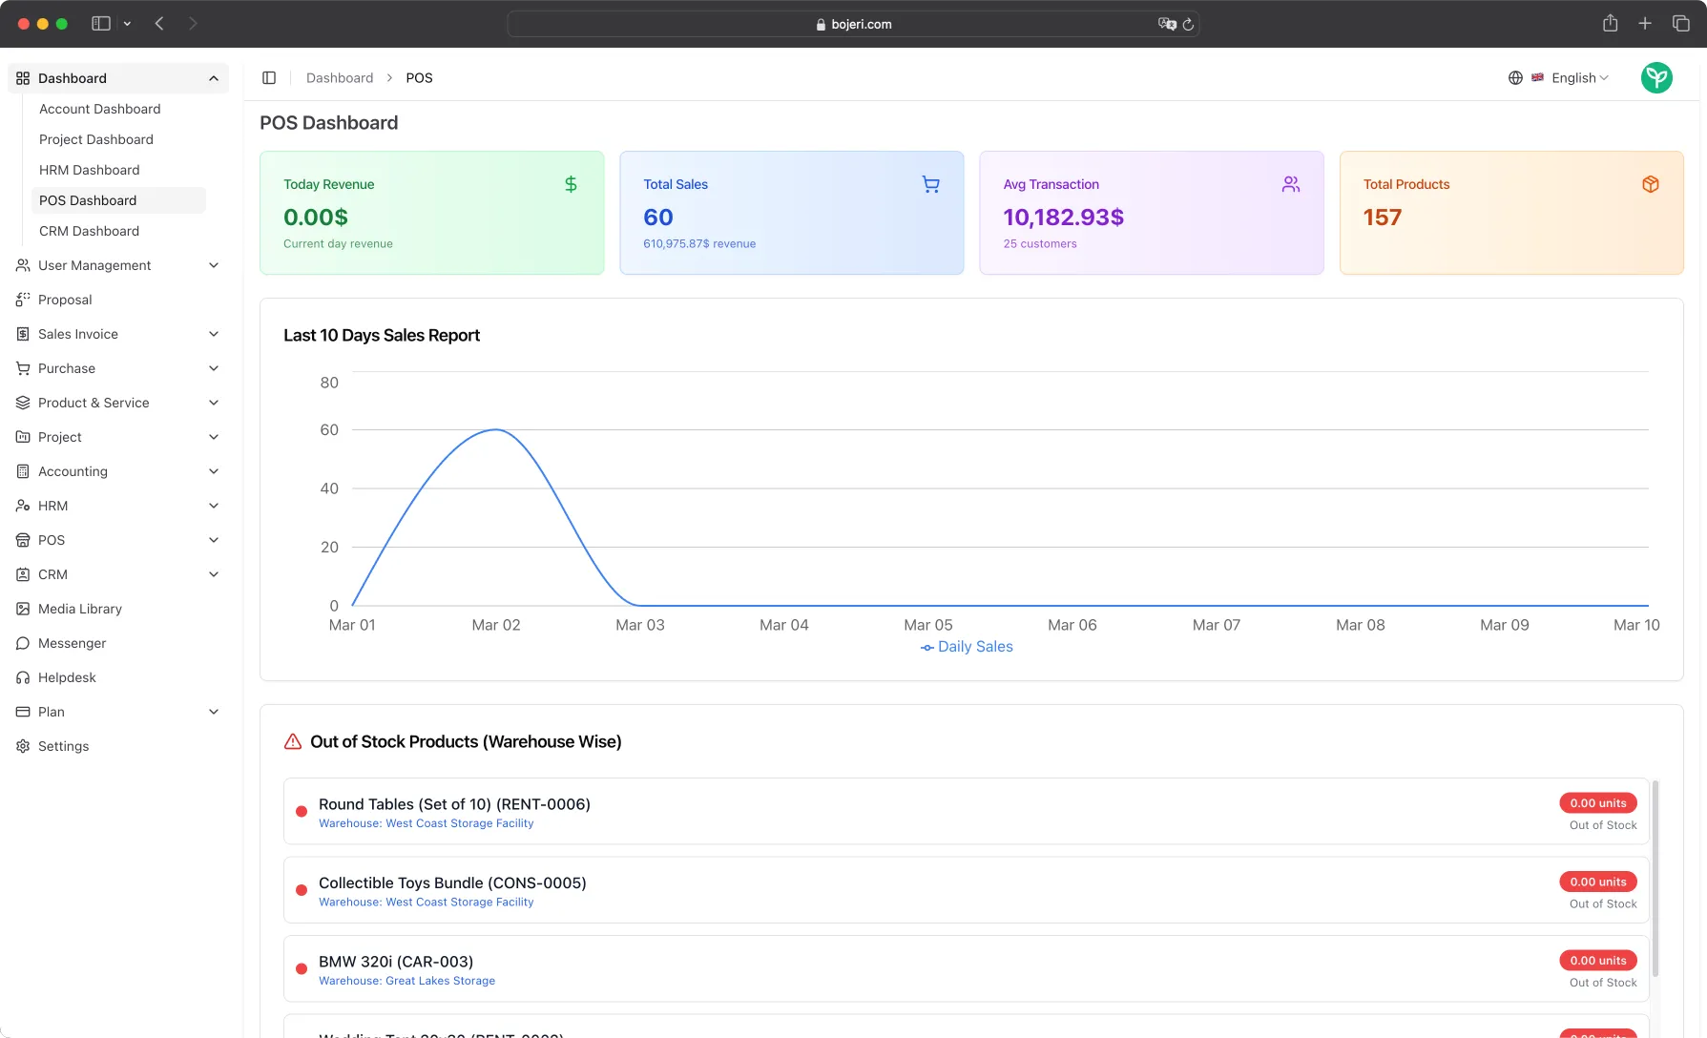This screenshot has height=1038, width=1707.
Task: Select POS Dashboard in sidebar menu
Action: pos(87,199)
